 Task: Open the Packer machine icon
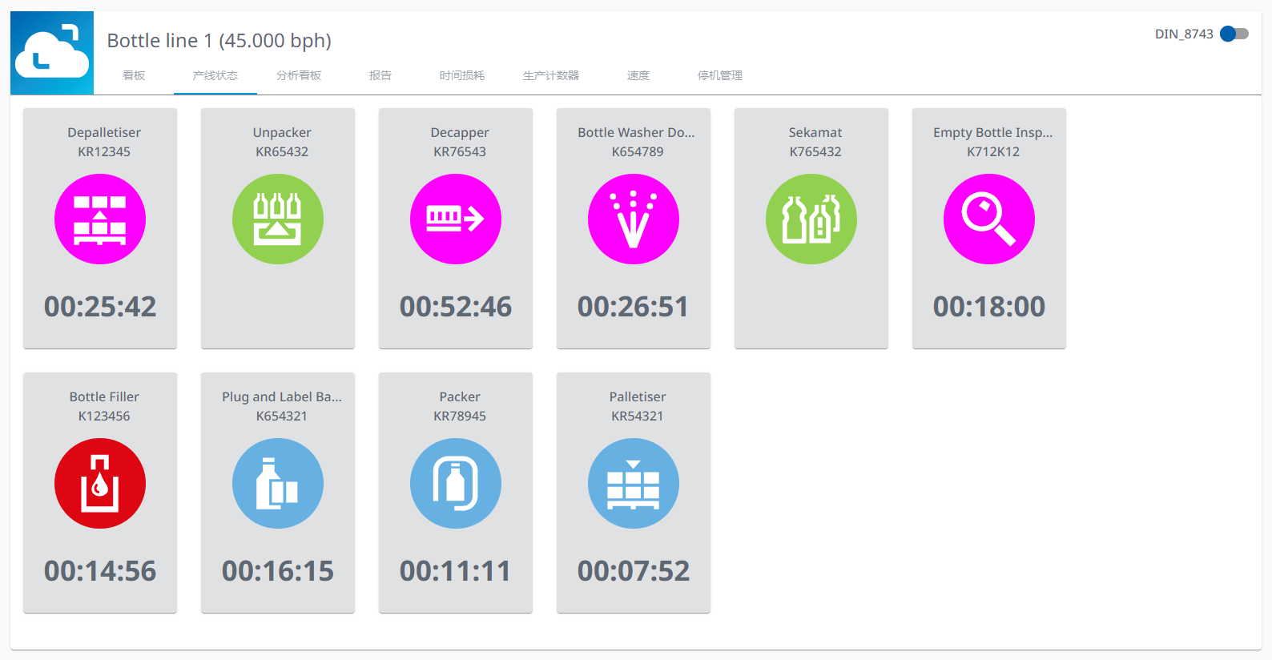[x=456, y=483]
